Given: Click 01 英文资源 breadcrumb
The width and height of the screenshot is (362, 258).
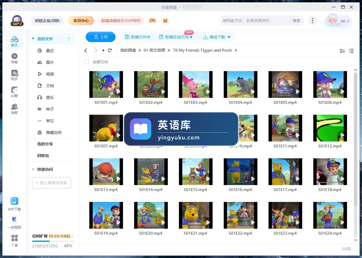Looking at the screenshot, I should point(154,50).
